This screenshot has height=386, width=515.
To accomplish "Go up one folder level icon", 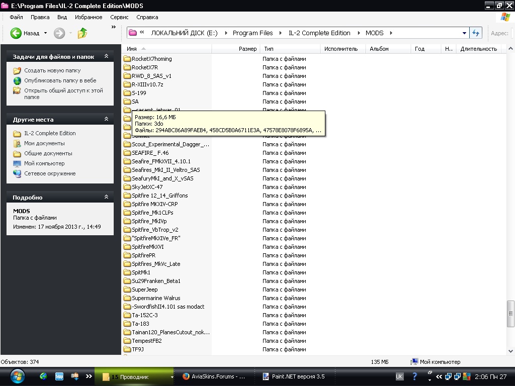I will tap(82, 33).
